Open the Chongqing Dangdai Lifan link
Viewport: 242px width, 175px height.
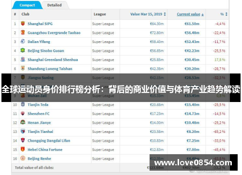click(49, 141)
